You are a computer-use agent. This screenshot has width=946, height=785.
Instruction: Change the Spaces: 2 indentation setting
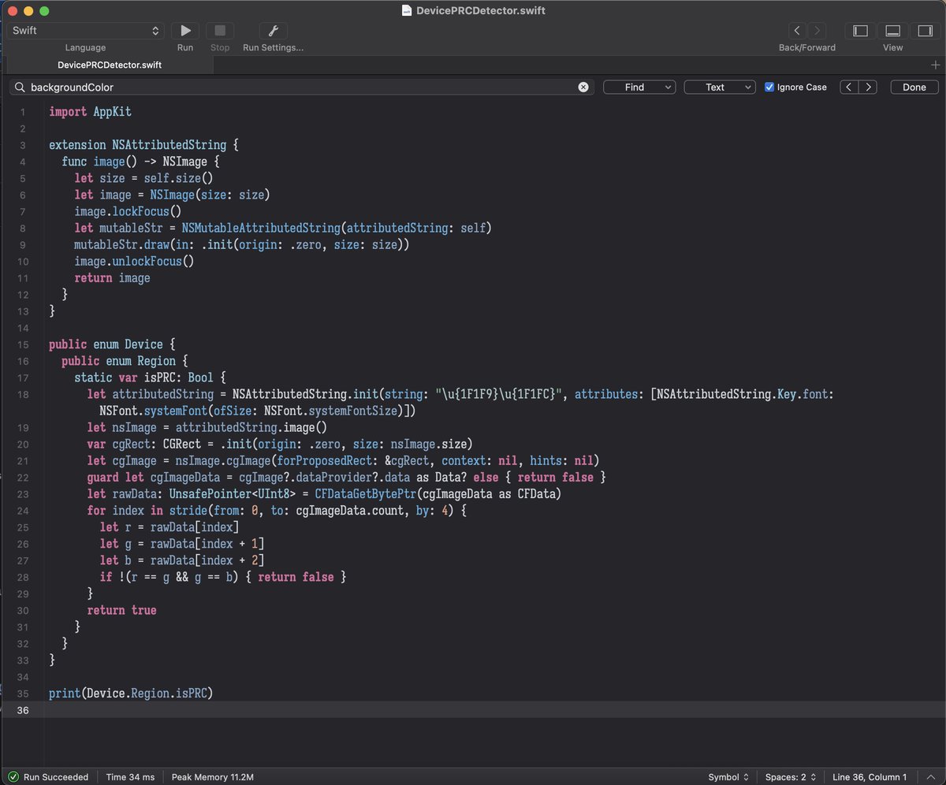(791, 777)
